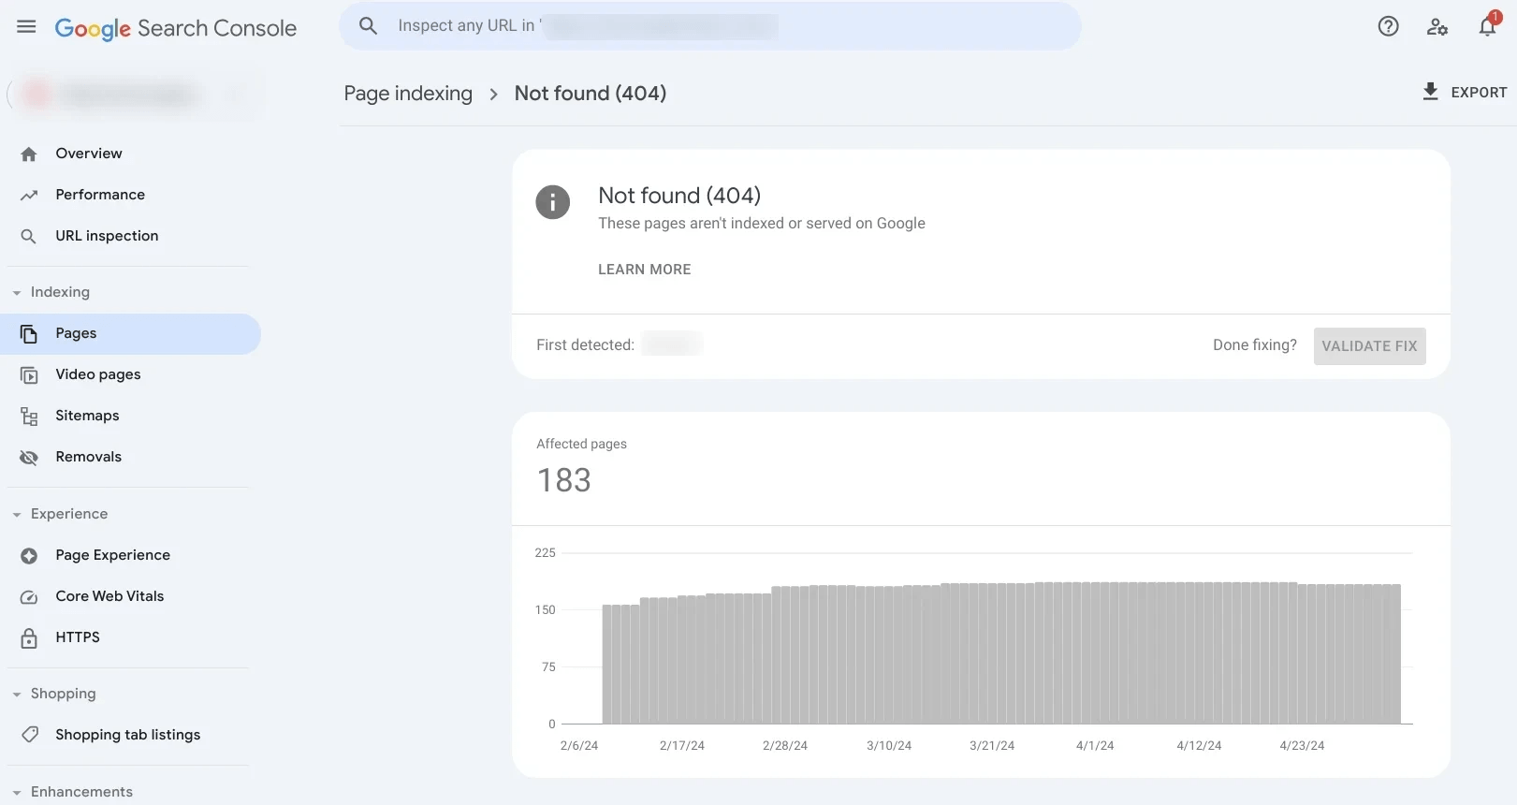Click the Page Experience icon
The image size is (1517, 805).
29,555
